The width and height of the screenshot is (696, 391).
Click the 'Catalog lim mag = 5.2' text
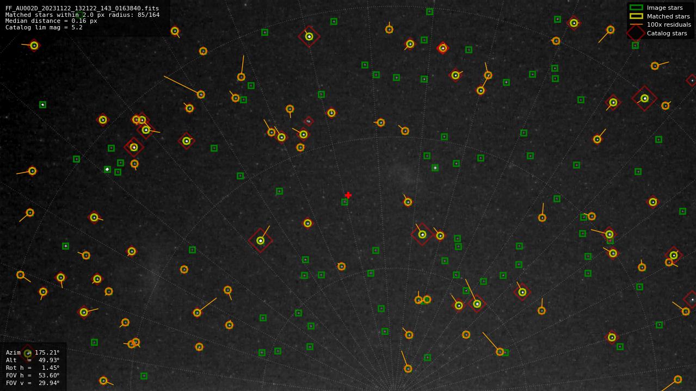[44, 27]
